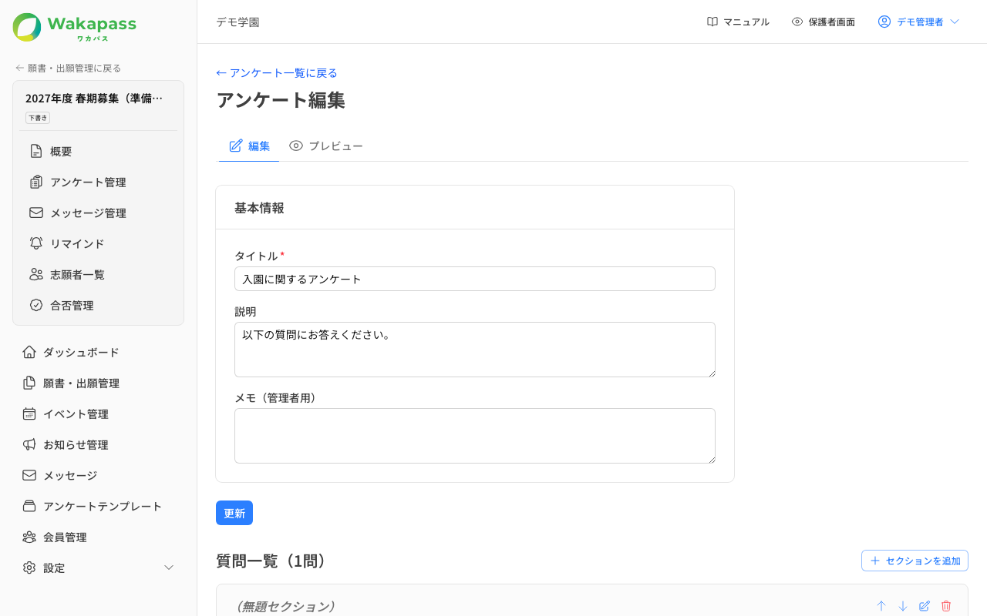Open アンケートテンプレート page

(98, 506)
